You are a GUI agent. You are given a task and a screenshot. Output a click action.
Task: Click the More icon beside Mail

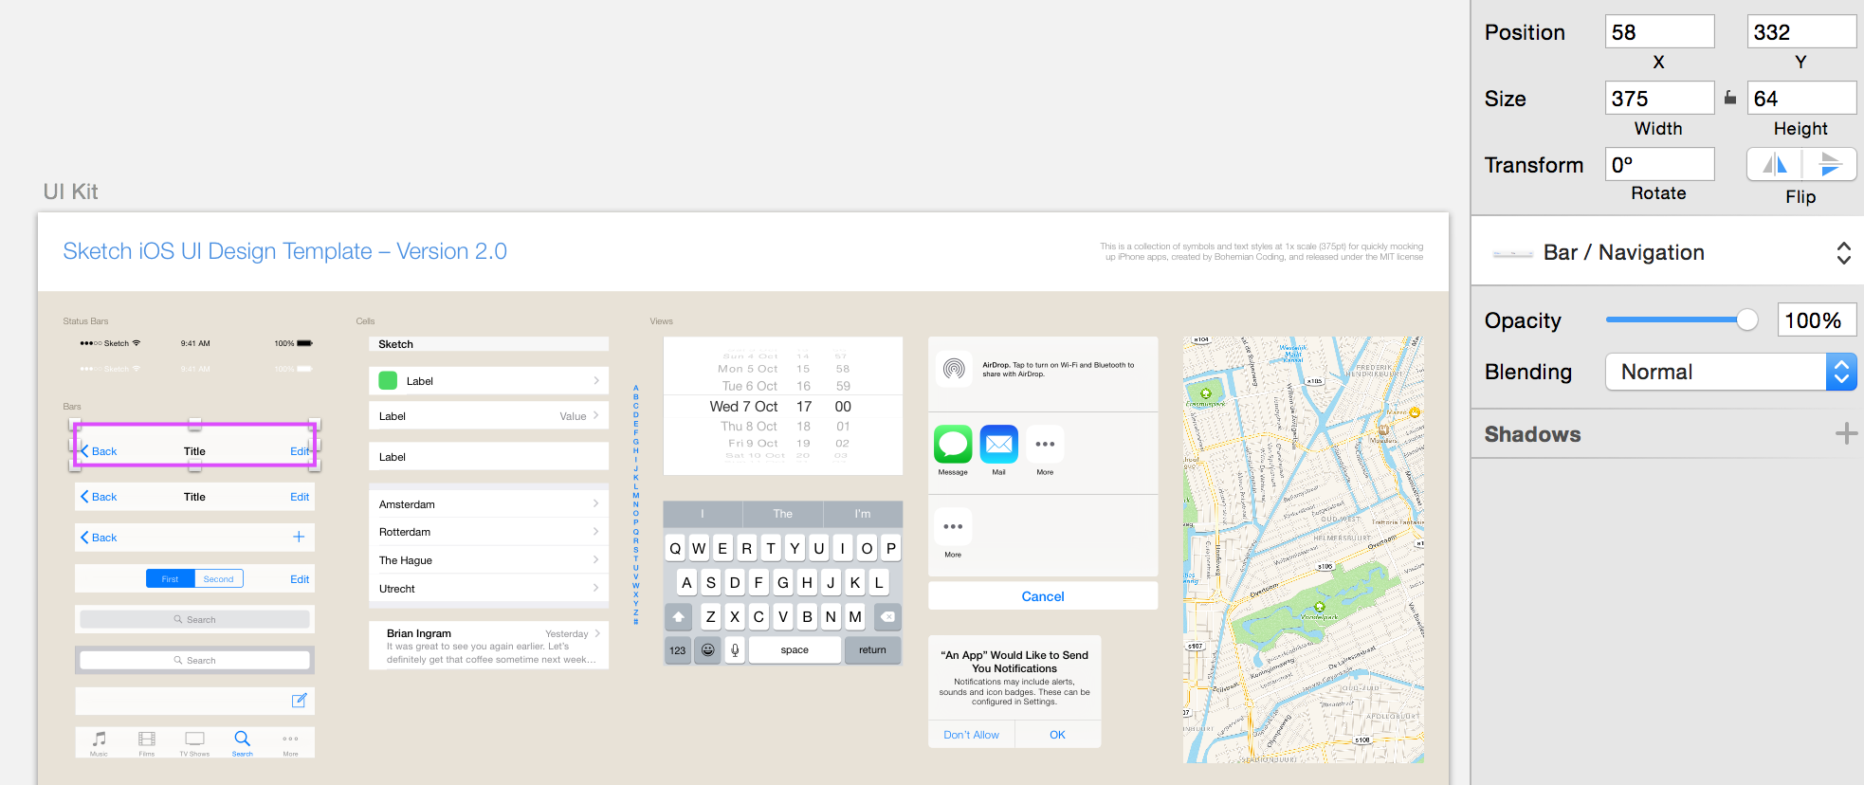point(1045,444)
